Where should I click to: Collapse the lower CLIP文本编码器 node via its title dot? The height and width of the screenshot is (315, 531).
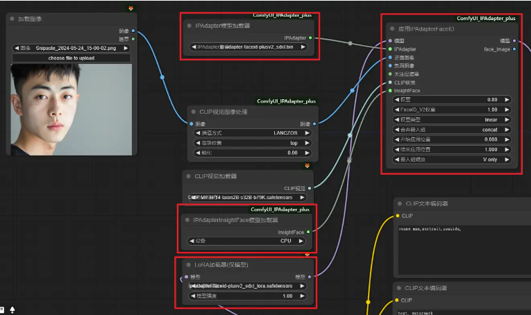click(399, 288)
